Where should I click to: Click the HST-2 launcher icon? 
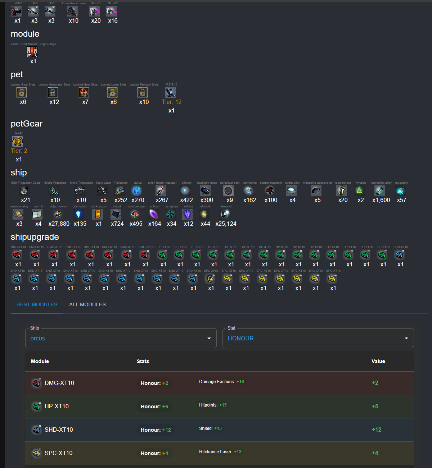click(16, 11)
